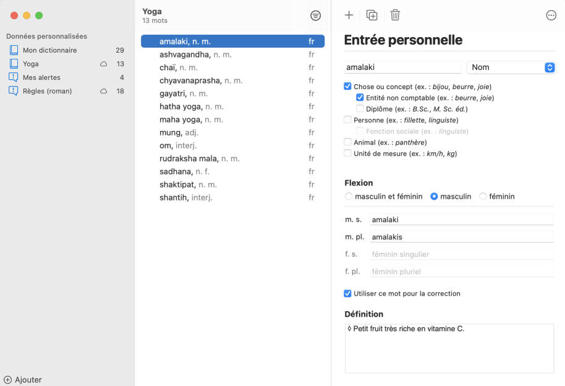
Task: Select the ashvagandha entry in list
Action: pos(184,54)
